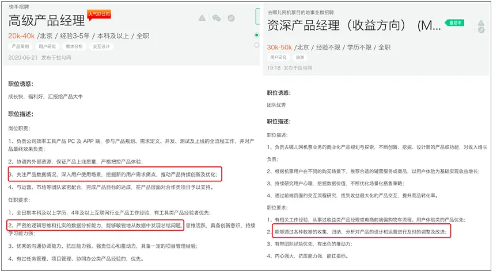Select the empty unchecked radio button
Image resolution: width=493 pixels, height=272 pixels.
click(x=256, y=45)
